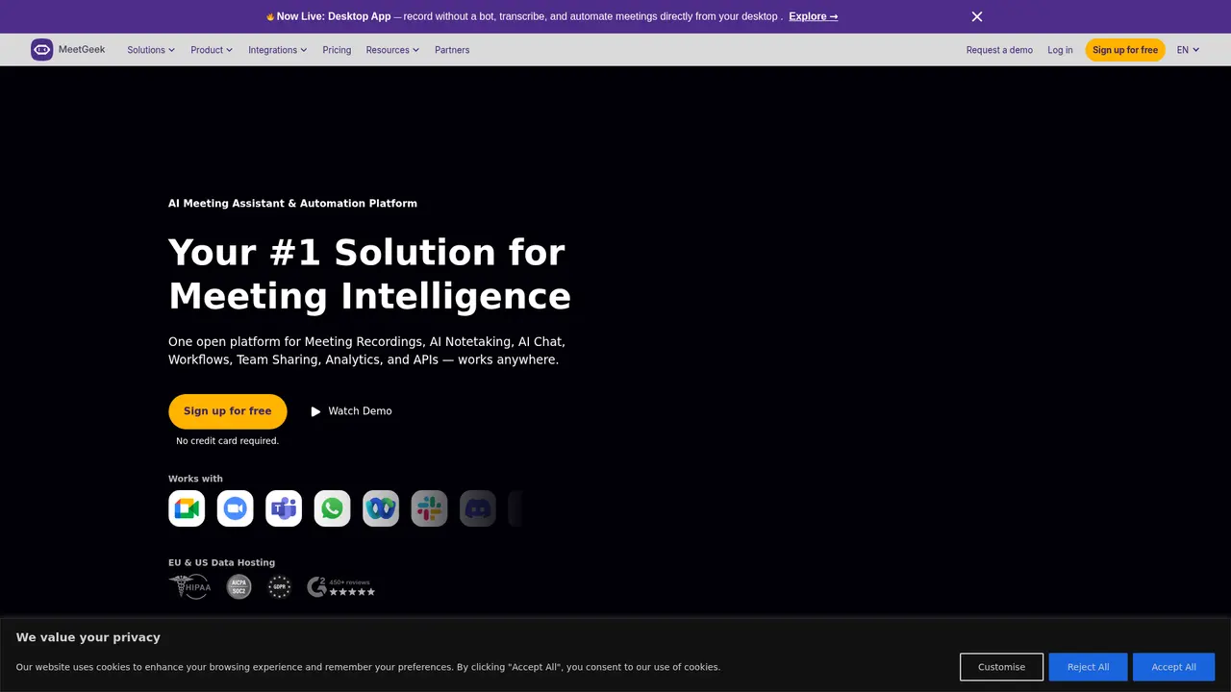This screenshot has width=1231, height=692.
Task: Click the Zoom app icon
Action: (235, 508)
